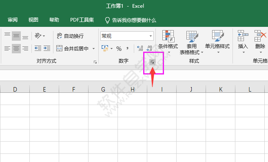Decrease decimal places

pyautogui.click(x=149, y=48)
